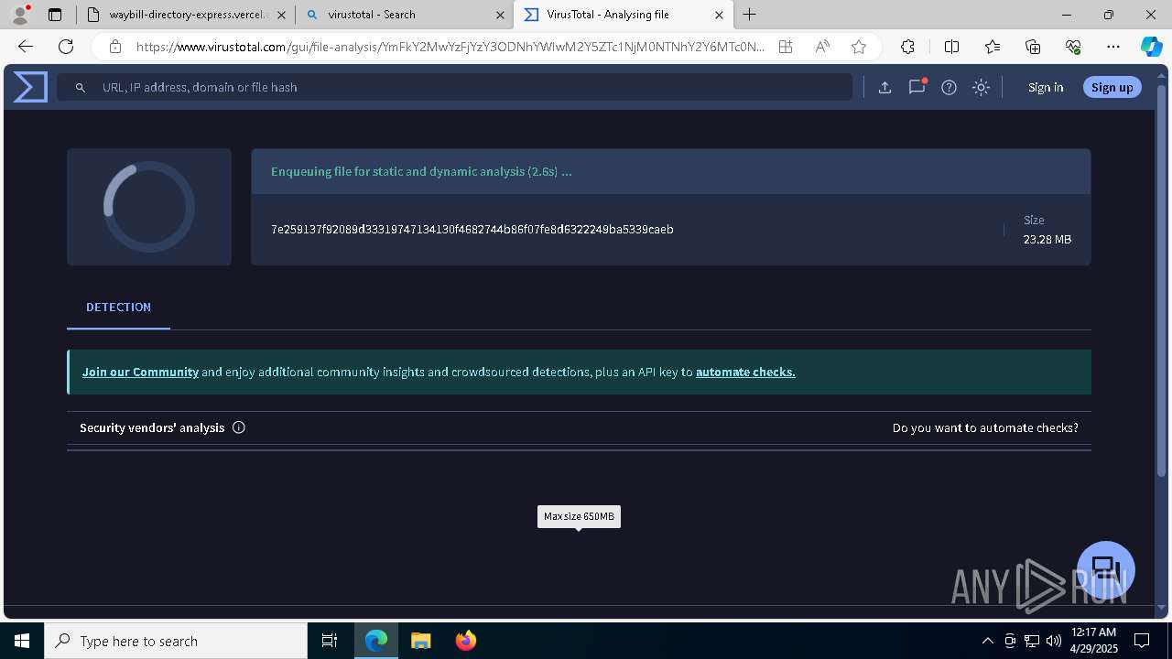Click the VirusTotal home logo
This screenshot has height=659, width=1172.
pos(30,87)
